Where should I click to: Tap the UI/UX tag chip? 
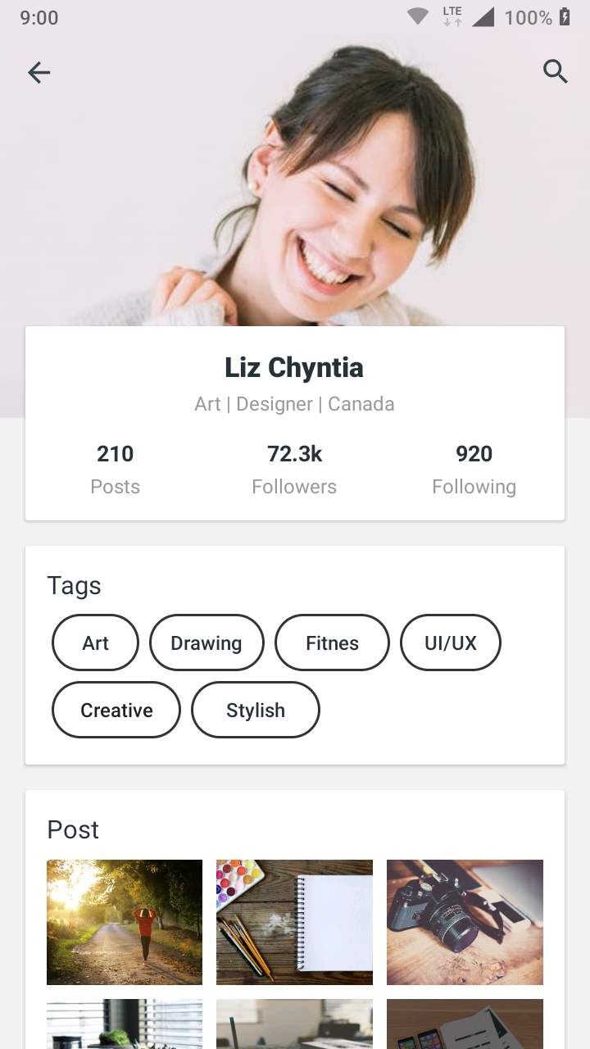pyautogui.click(x=450, y=643)
